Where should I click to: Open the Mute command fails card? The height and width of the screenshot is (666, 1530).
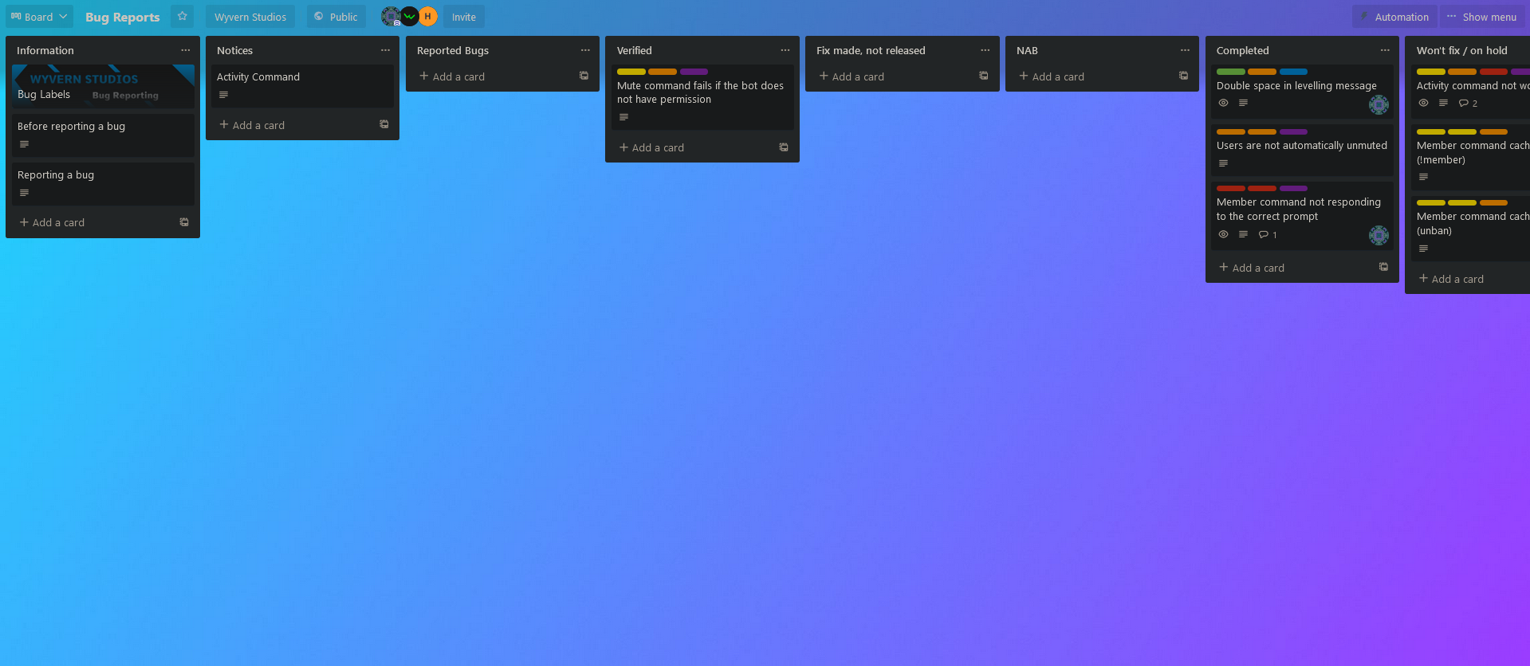[x=702, y=97]
